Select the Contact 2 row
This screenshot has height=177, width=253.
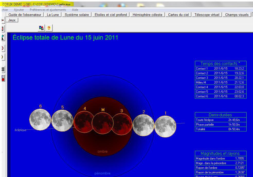[221, 73]
